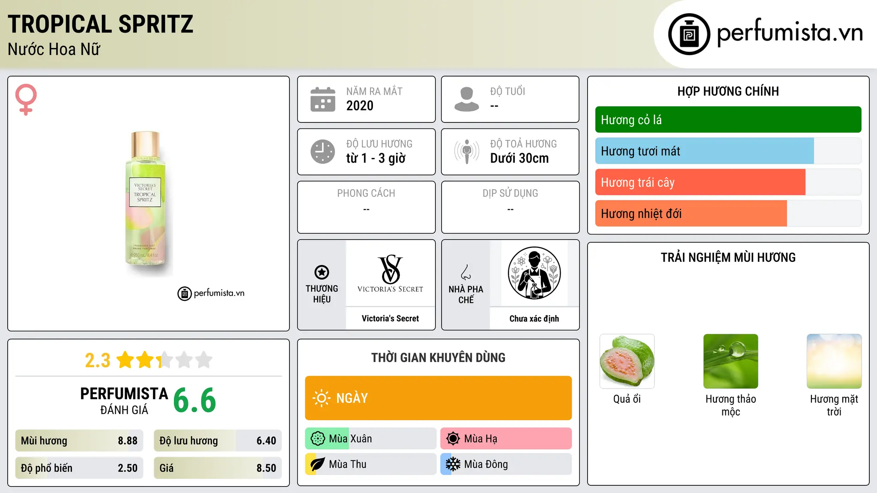Click the HỢP HƯƠNG CHÍNH heading
The height and width of the screenshot is (493, 877).
click(x=728, y=91)
